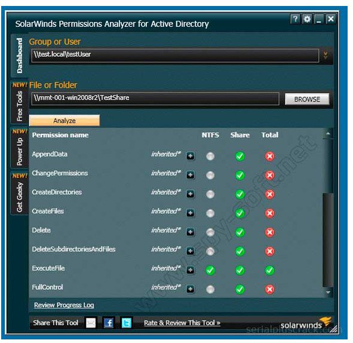Image resolution: width=353 pixels, height=343 pixels.
Task: Click permissions list scroll up arrow
Action: click(329, 134)
